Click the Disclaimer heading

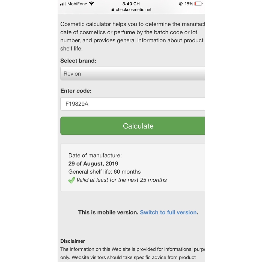[73, 241]
